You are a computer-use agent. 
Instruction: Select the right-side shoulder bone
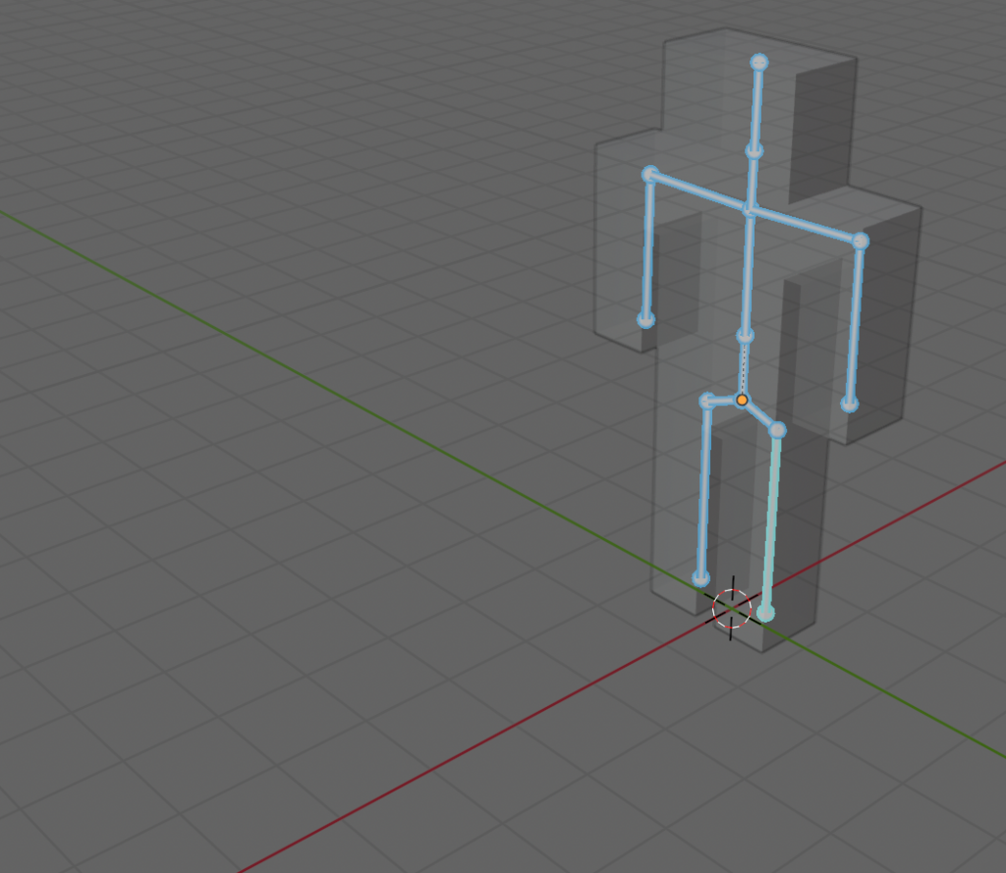tap(806, 225)
